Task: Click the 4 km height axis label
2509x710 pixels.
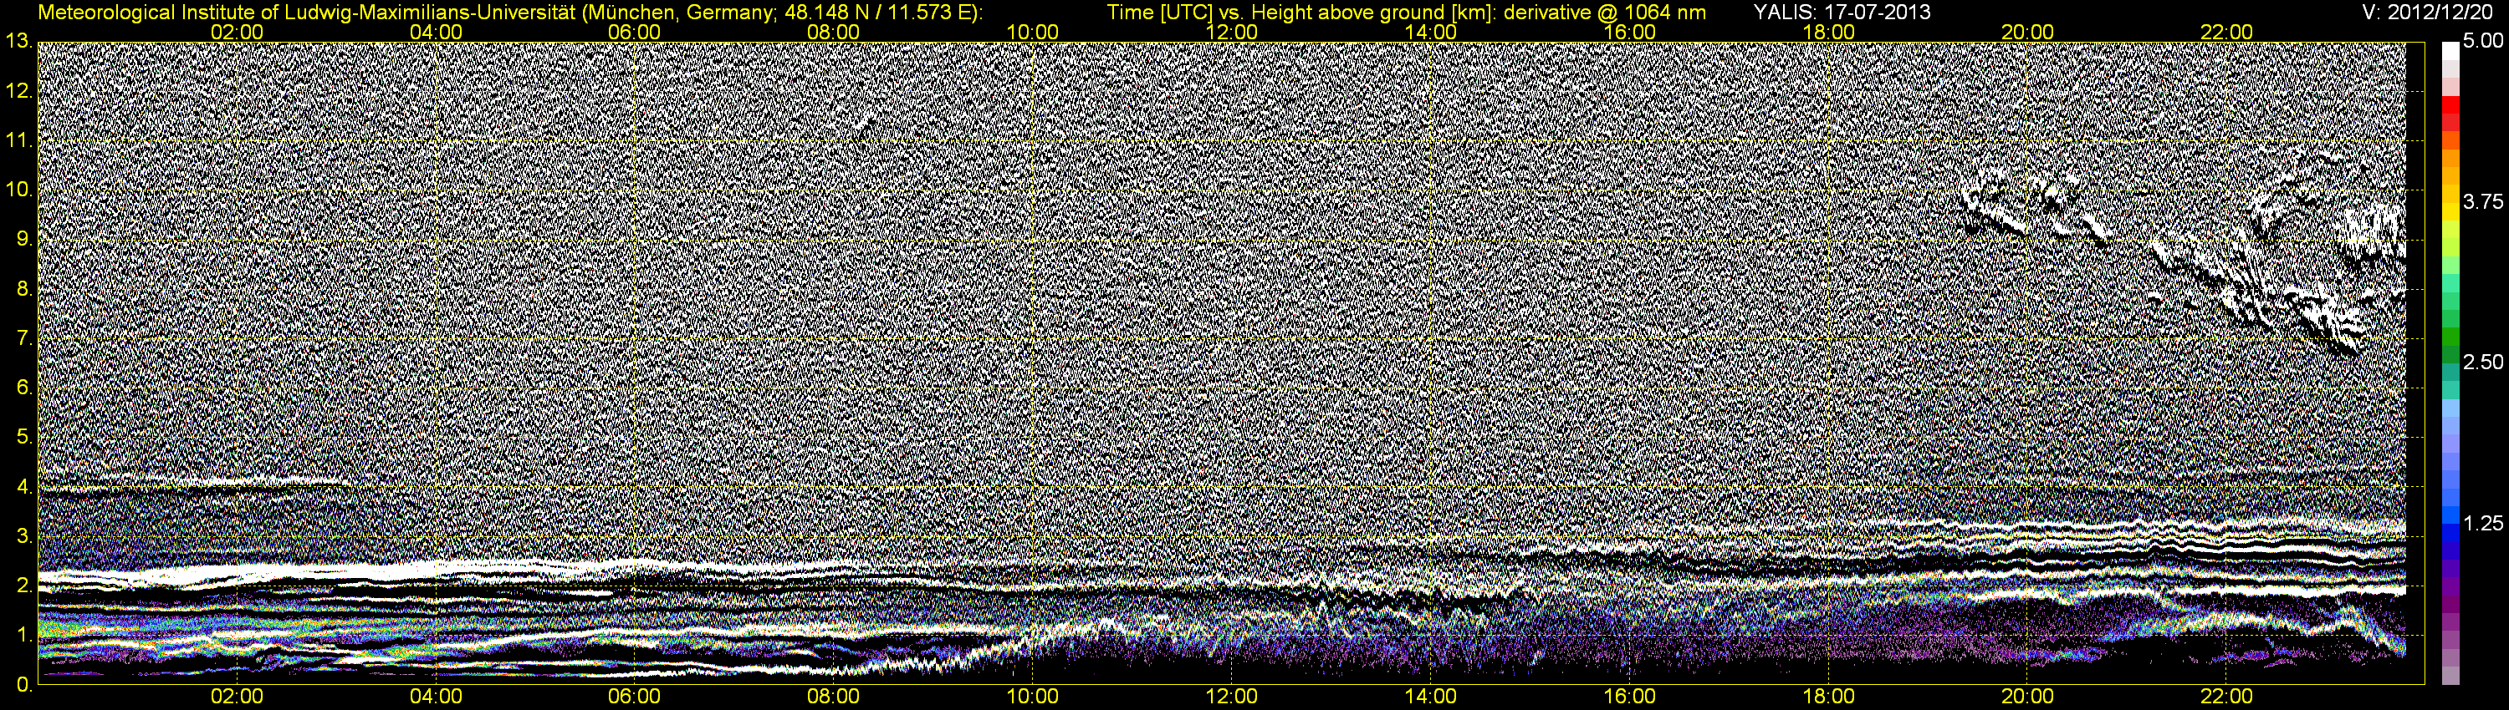Action: [x=23, y=486]
